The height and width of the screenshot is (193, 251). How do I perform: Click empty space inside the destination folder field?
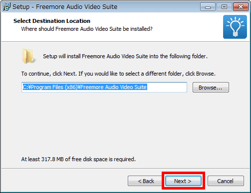coord(167,87)
